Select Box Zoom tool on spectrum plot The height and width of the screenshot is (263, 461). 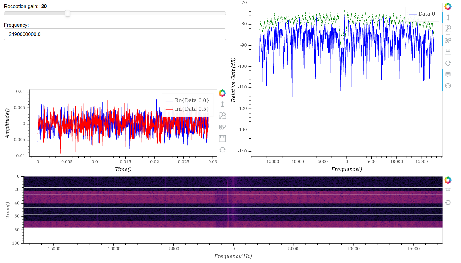coord(448,29)
